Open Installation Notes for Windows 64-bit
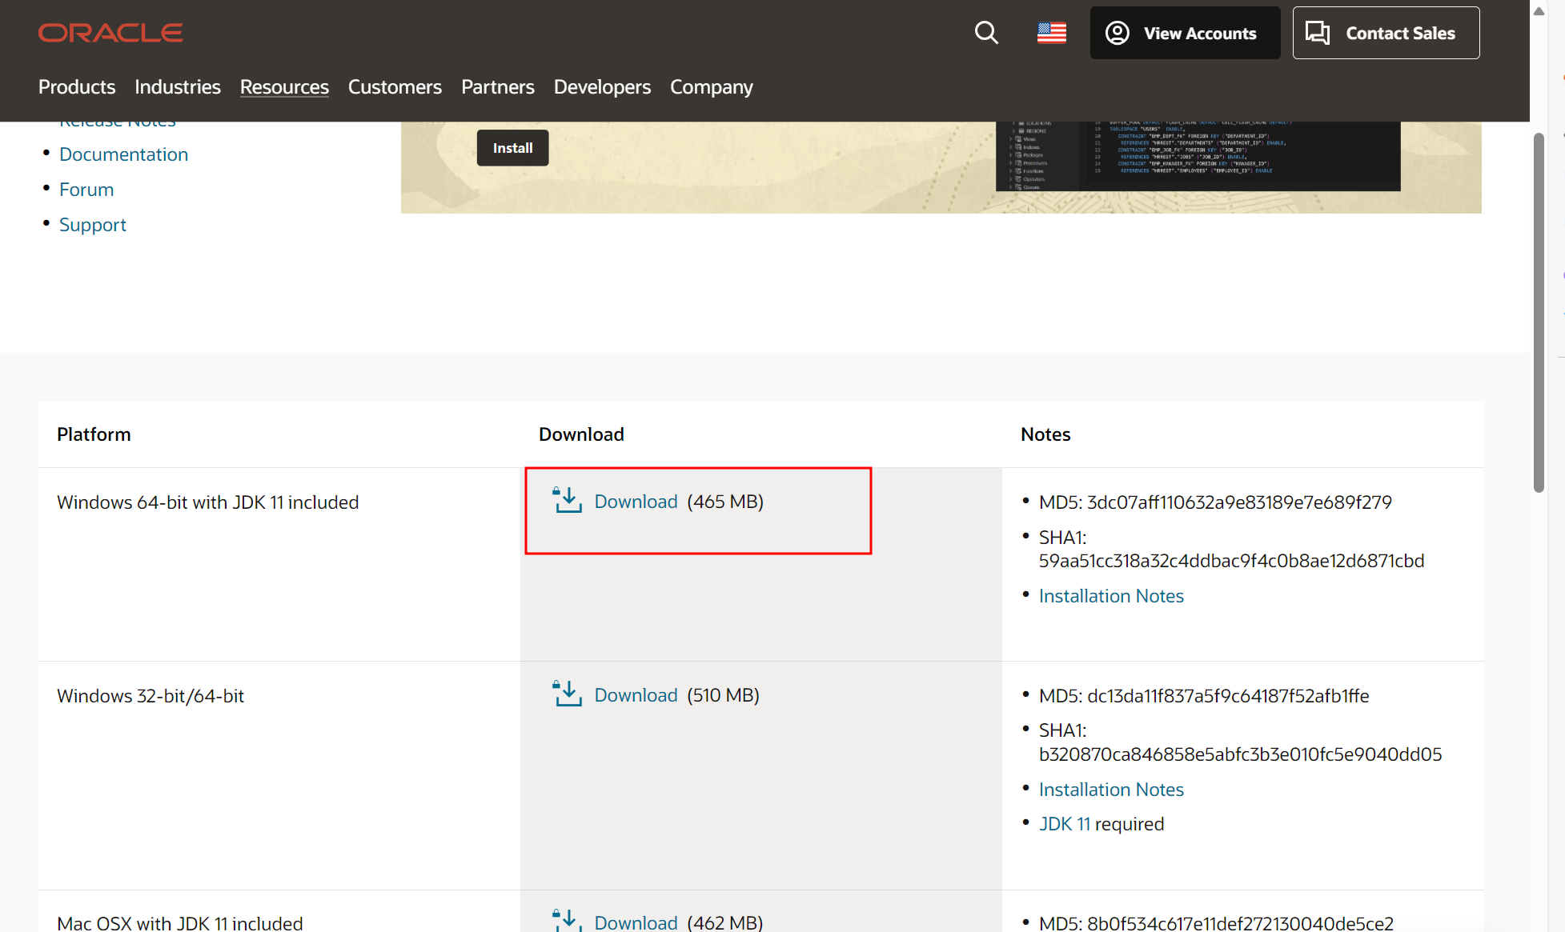This screenshot has height=932, width=1565. coord(1110,596)
